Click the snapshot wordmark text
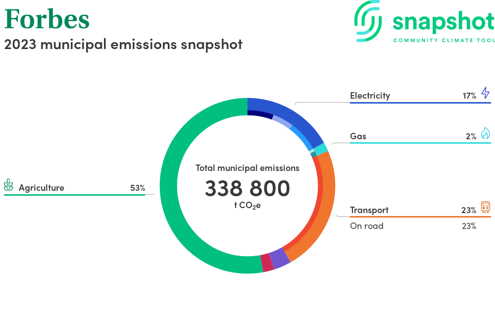This screenshot has height=332, width=495. pos(443,22)
